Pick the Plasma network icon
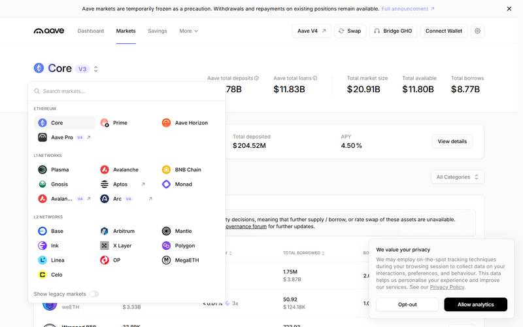 pos(42,169)
